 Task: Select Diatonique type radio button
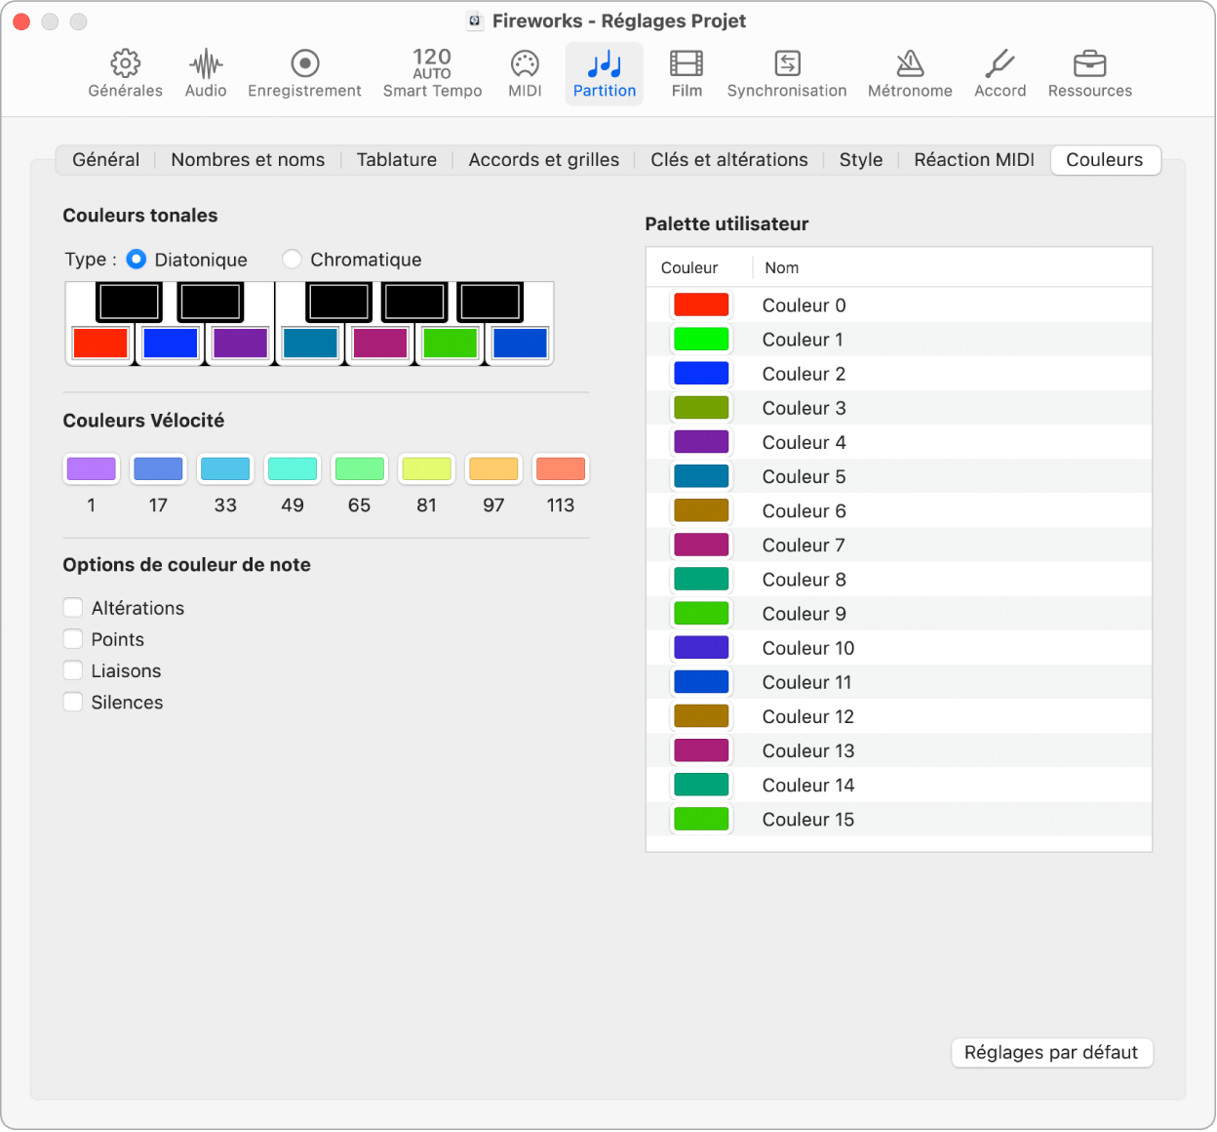[x=137, y=260]
